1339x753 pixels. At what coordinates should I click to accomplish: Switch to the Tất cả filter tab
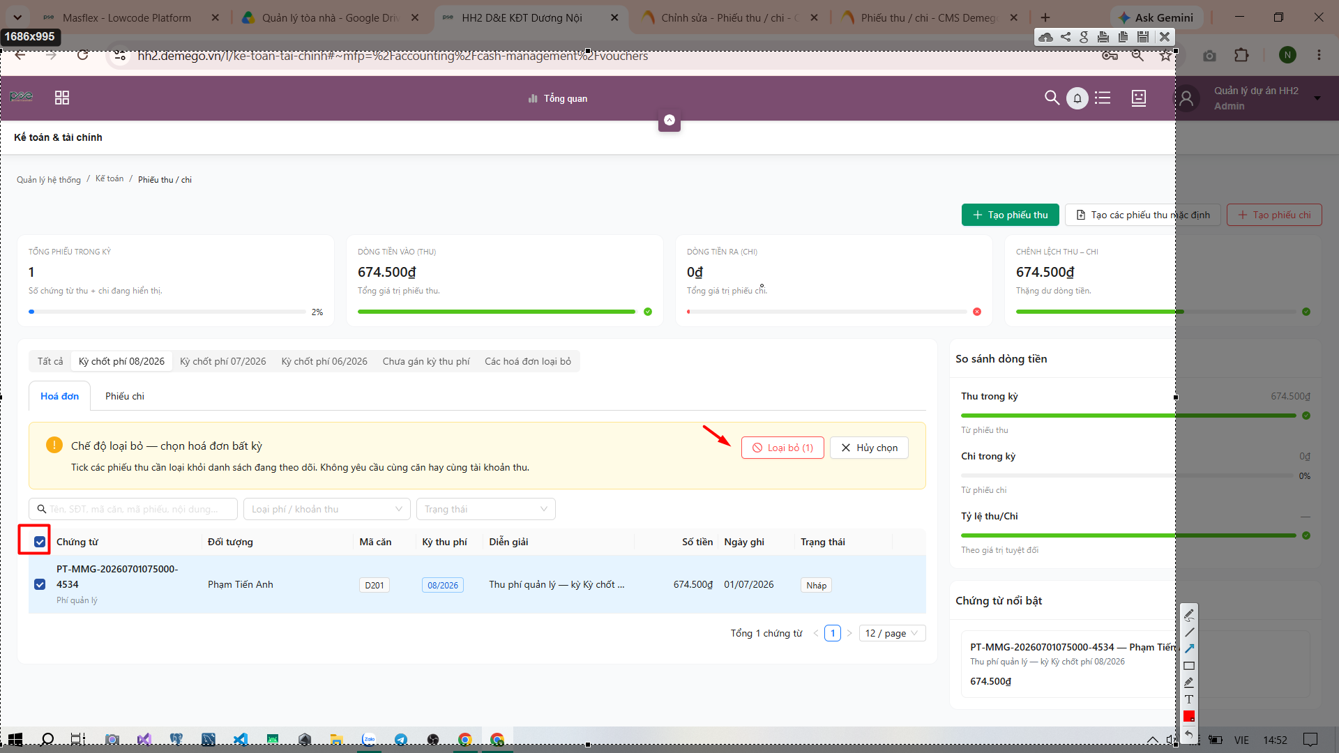click(50, 361)
